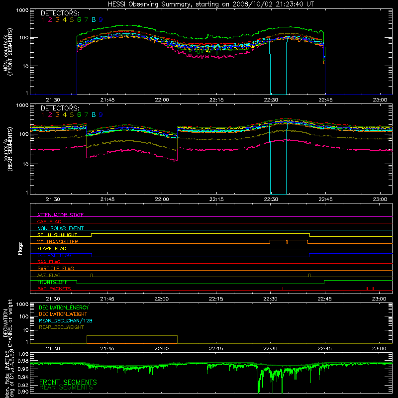This screenshot has height=398, width=398.
Task: Click the FRONT SEGMENTS livetime legend
Action: [x=68, y=382]
